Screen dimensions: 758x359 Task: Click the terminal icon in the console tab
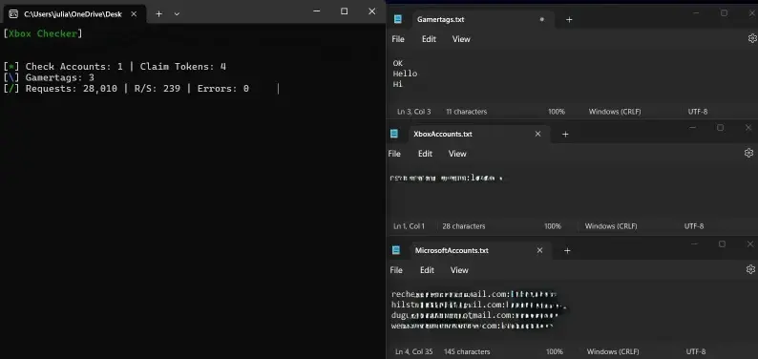click(x=14, y=14)
